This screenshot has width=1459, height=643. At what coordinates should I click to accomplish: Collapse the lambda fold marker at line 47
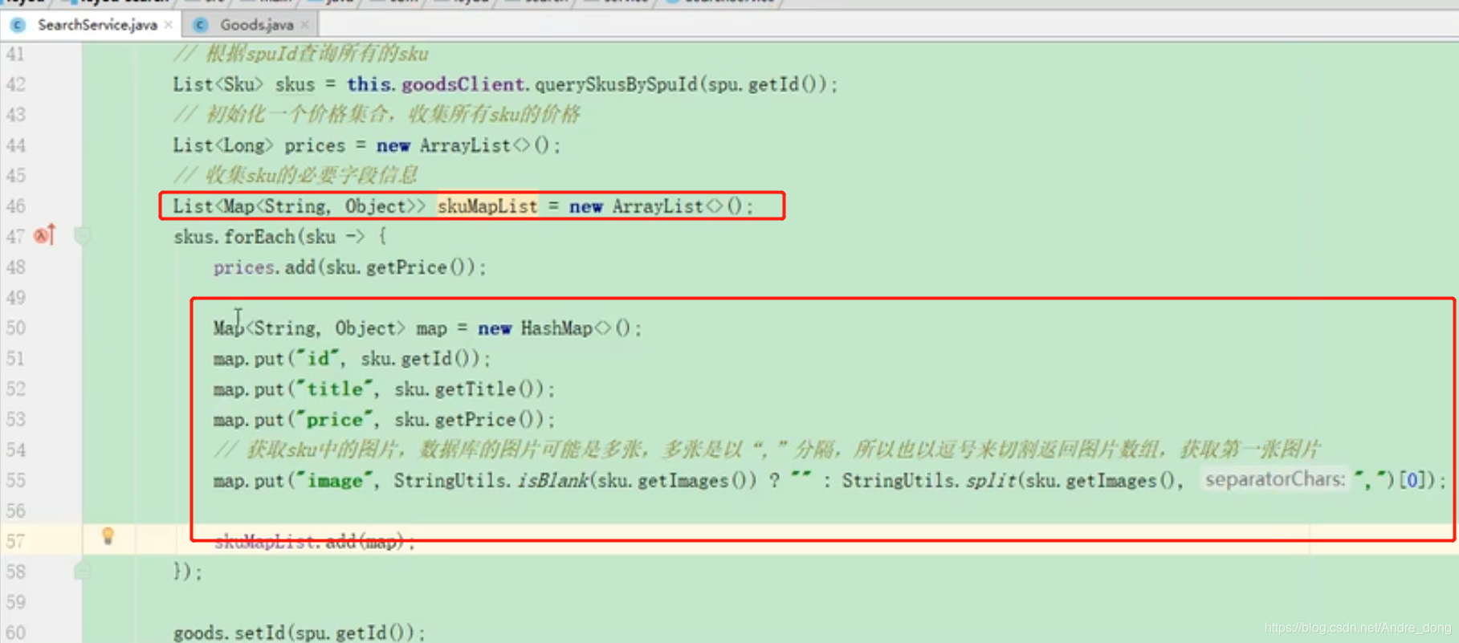point(82,236)
